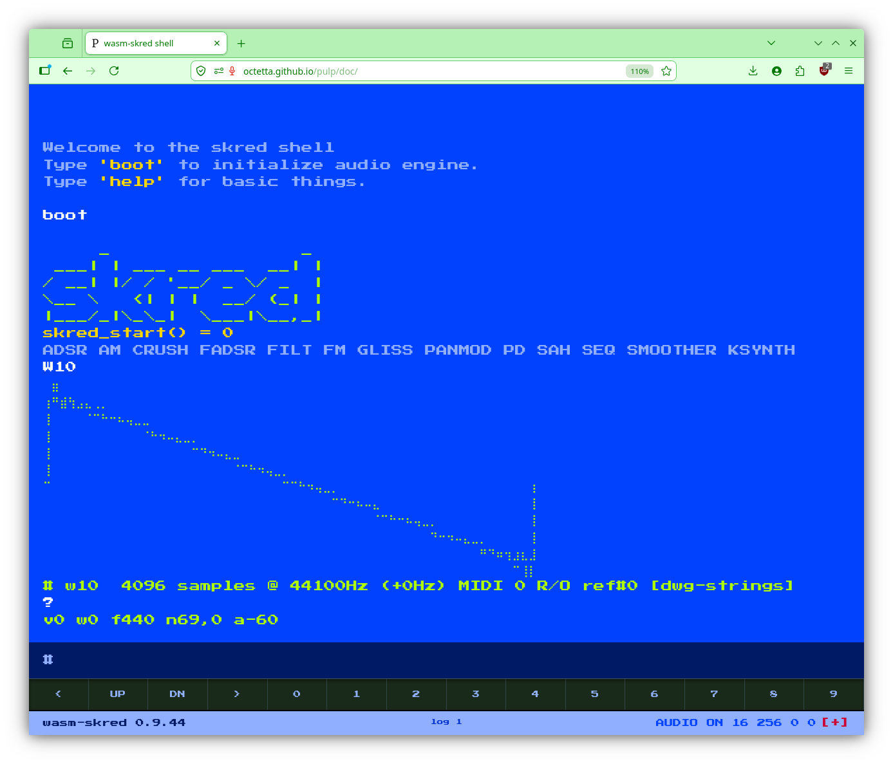
Task: Close the wasm-skred shell tab
Action: (x=217, y=43)
